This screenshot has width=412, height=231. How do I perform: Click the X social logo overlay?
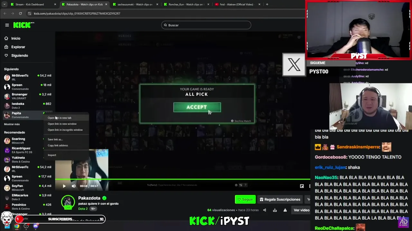click(x=294, y=65)
